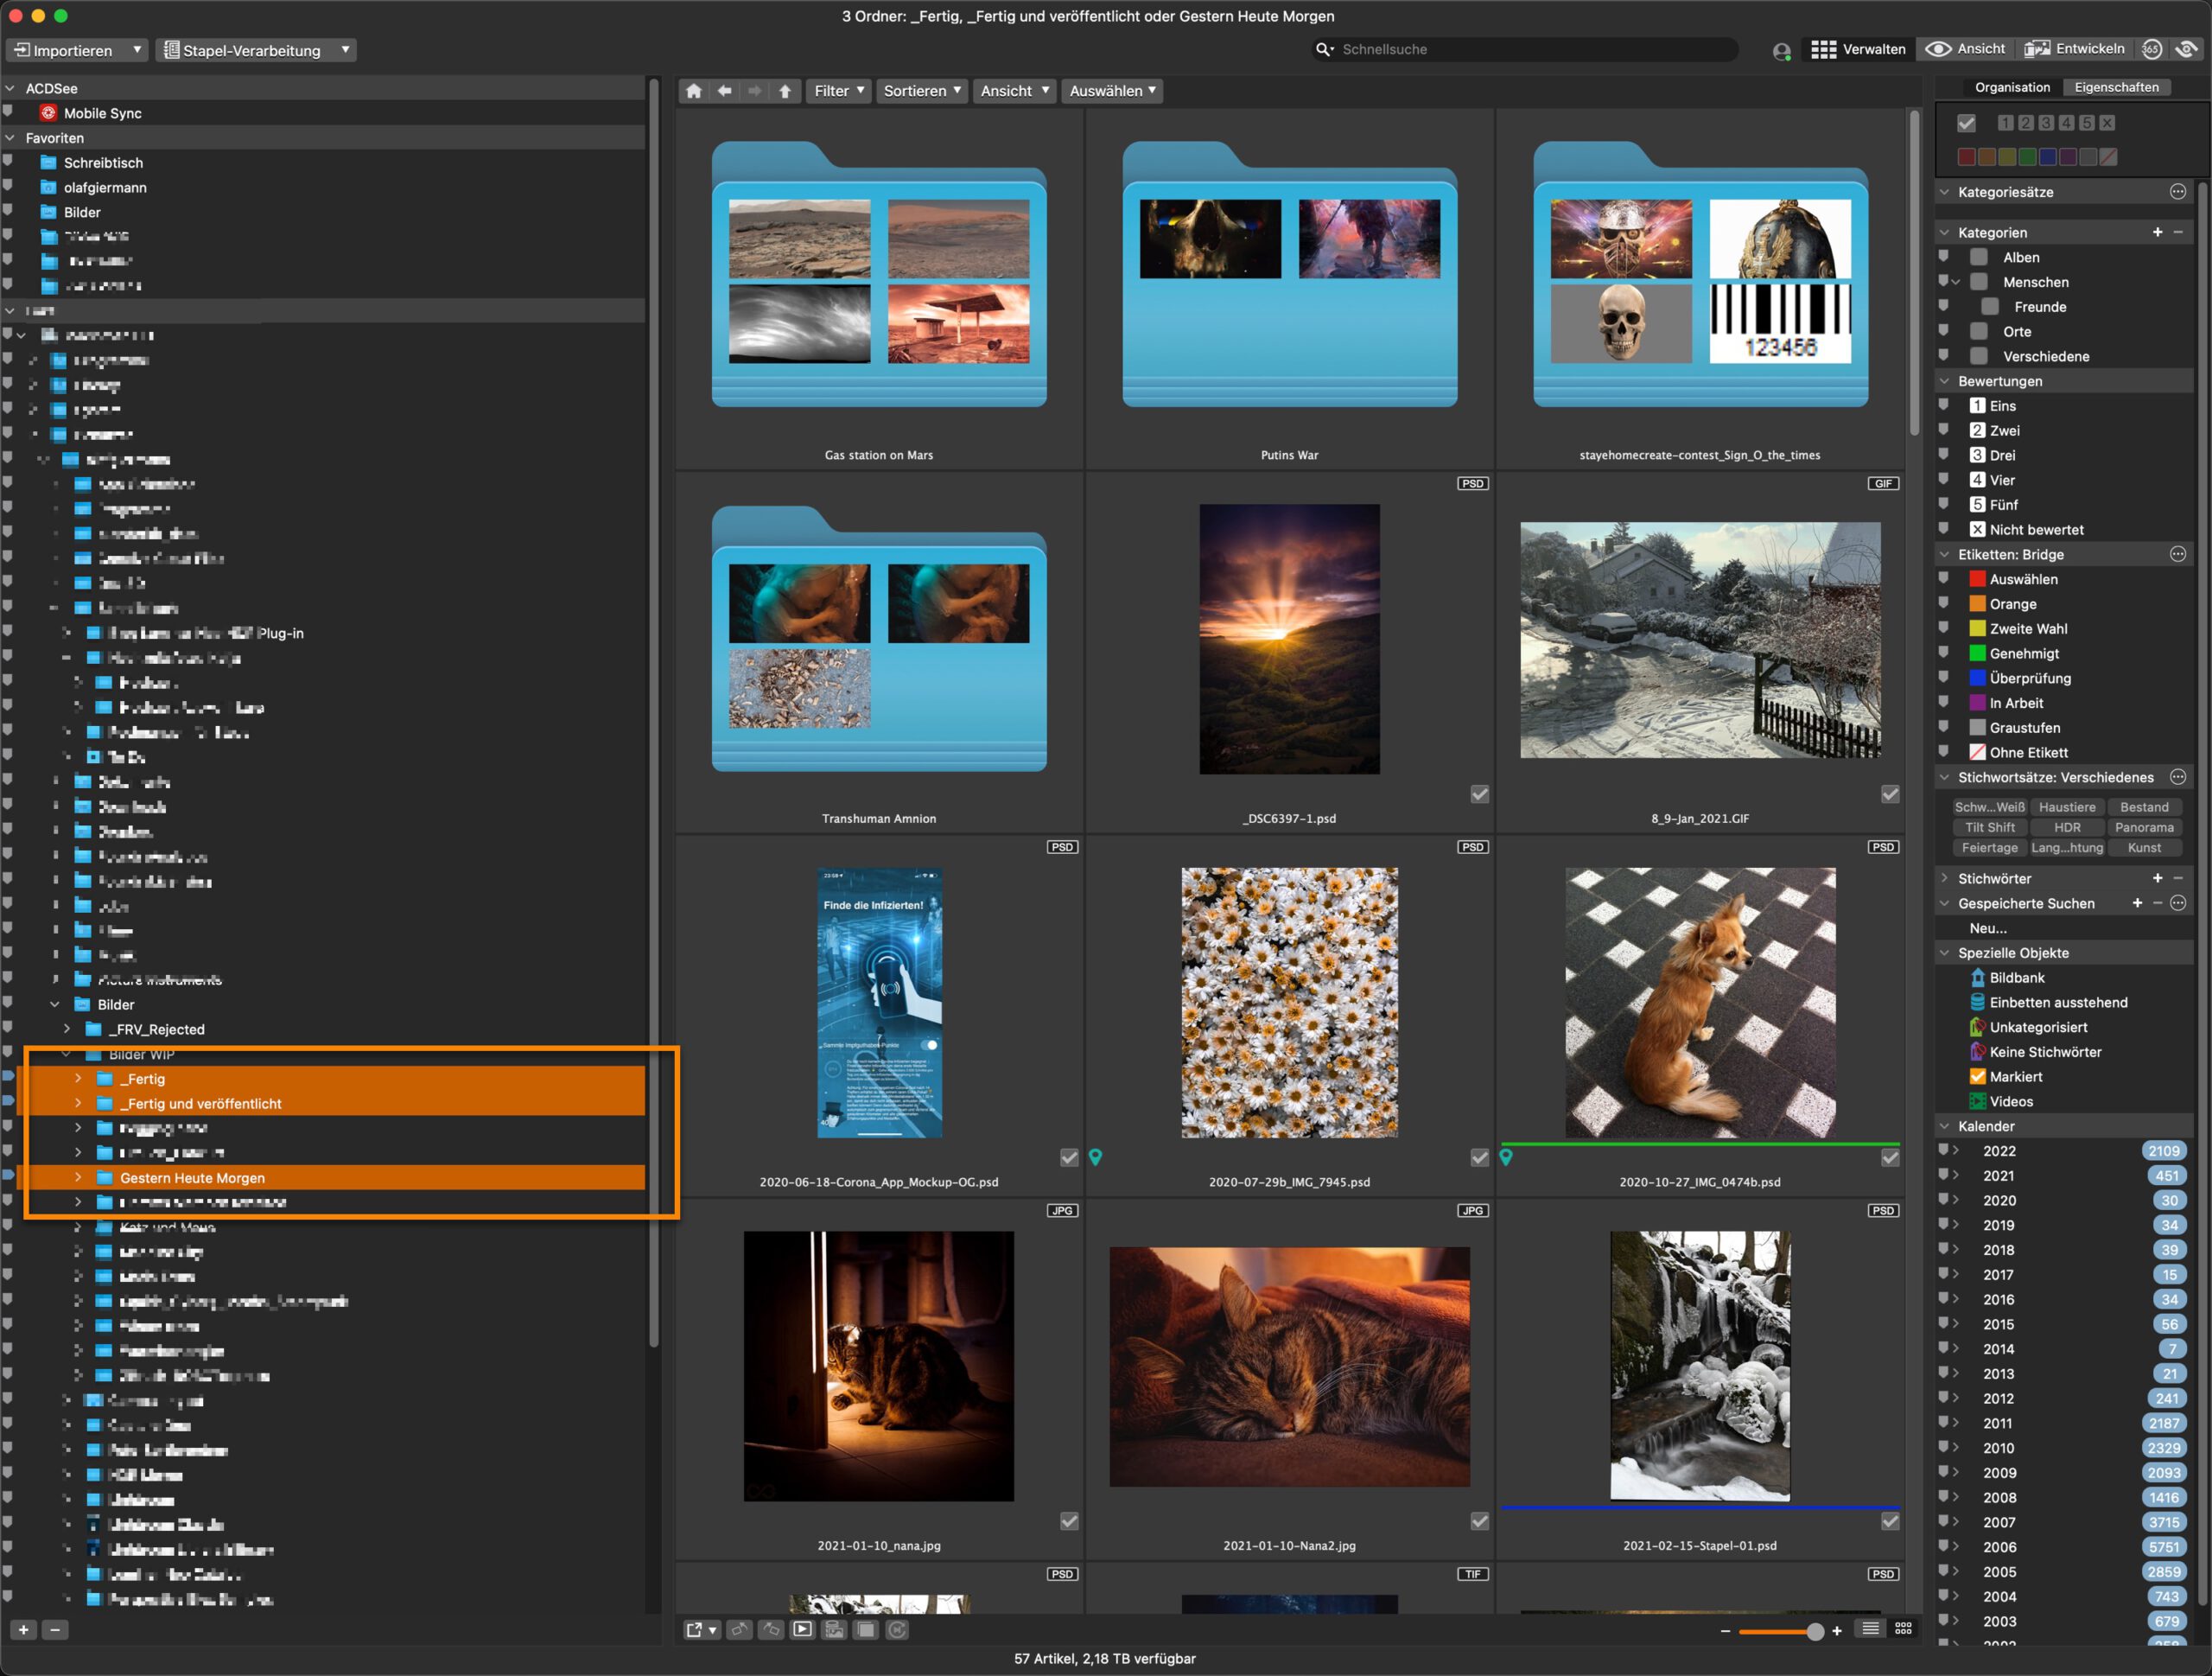The image size is (2212, 1676).
Task: Go up one folder level arrow
Action: pyautogui.click(x=785, y=91)
